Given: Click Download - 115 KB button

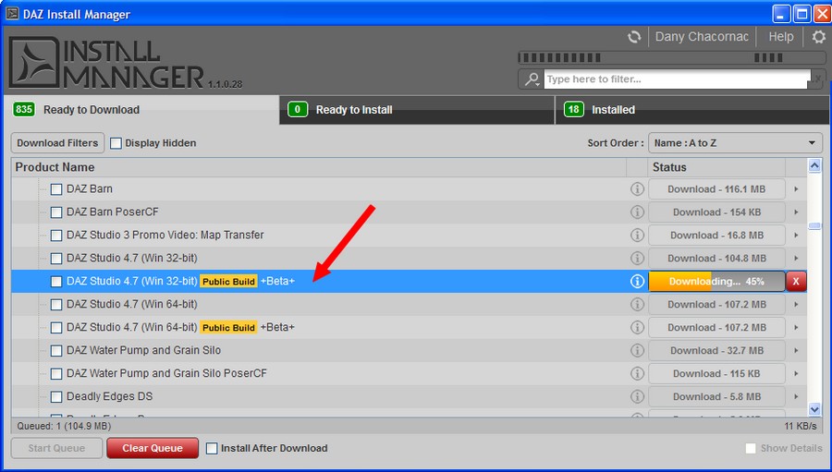Looking at the screenshot, I should click(x=716, y=374).
